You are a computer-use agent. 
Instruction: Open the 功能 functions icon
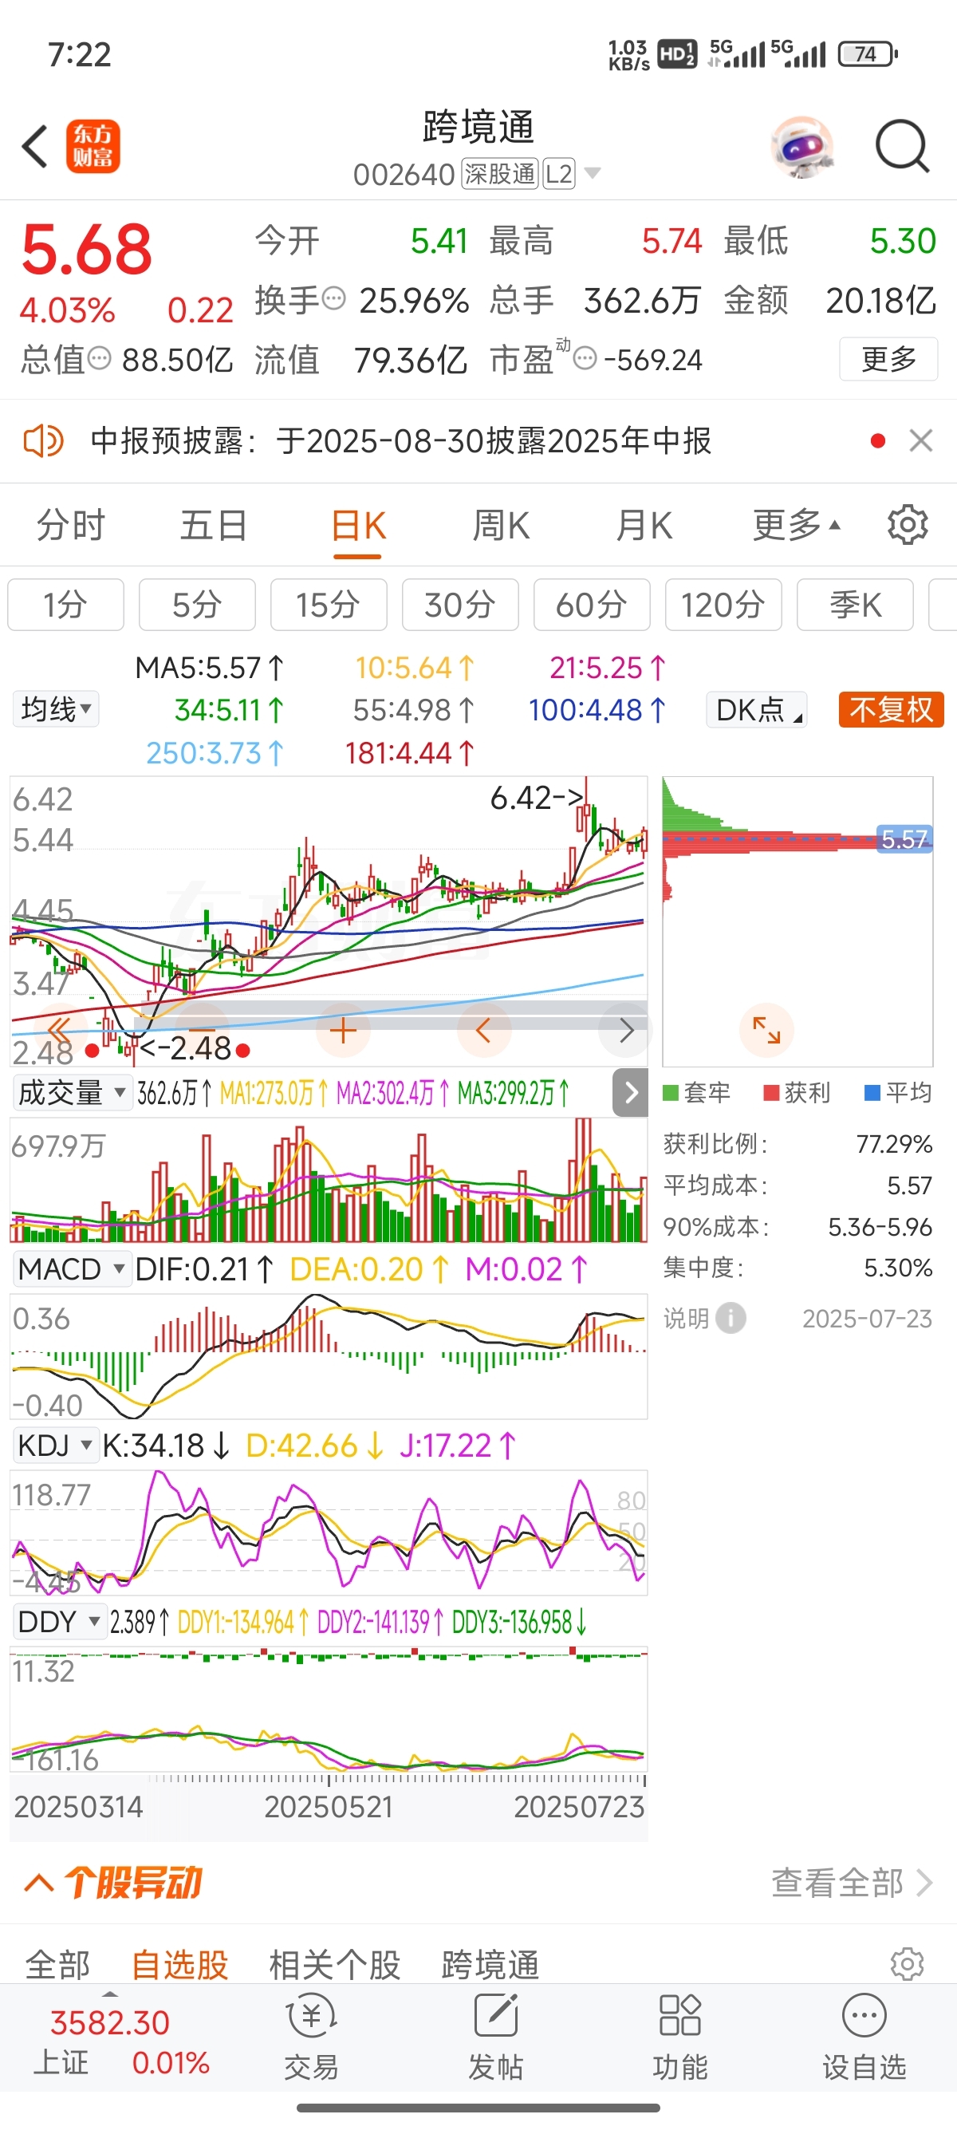[680, 2037]
